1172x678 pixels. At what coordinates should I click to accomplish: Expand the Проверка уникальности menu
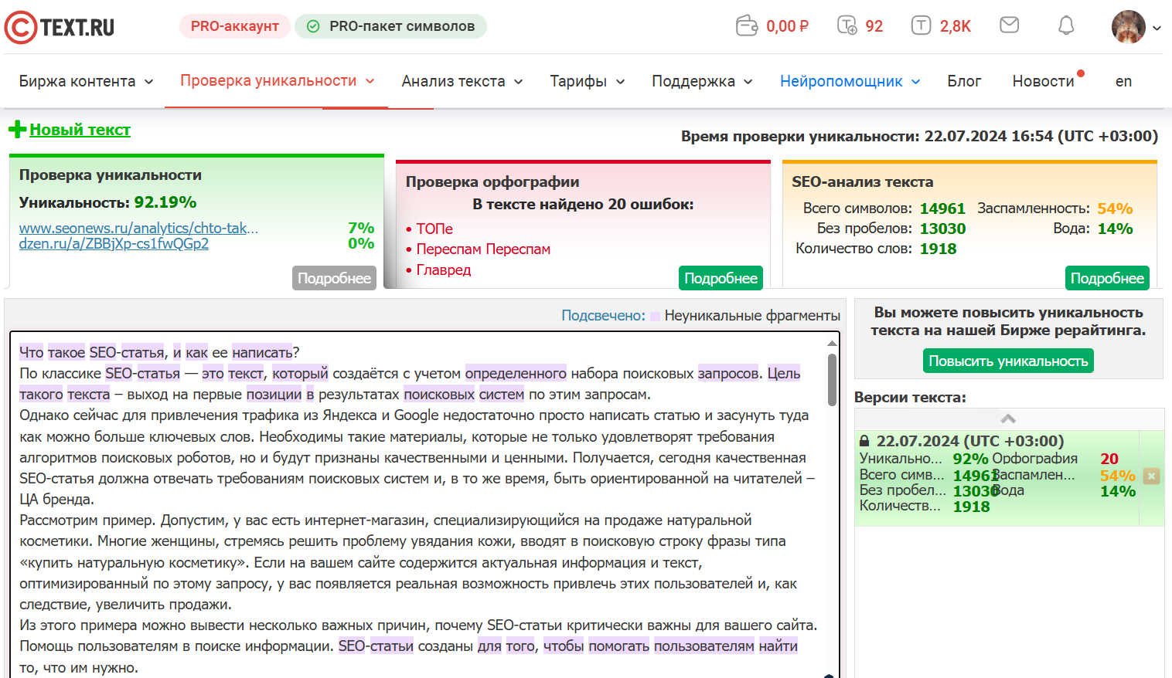tap(277, 81)
